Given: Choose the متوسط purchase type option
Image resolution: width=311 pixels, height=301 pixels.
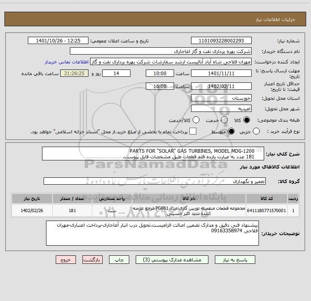Looking at the screenshot, I should tap(231, 131).
